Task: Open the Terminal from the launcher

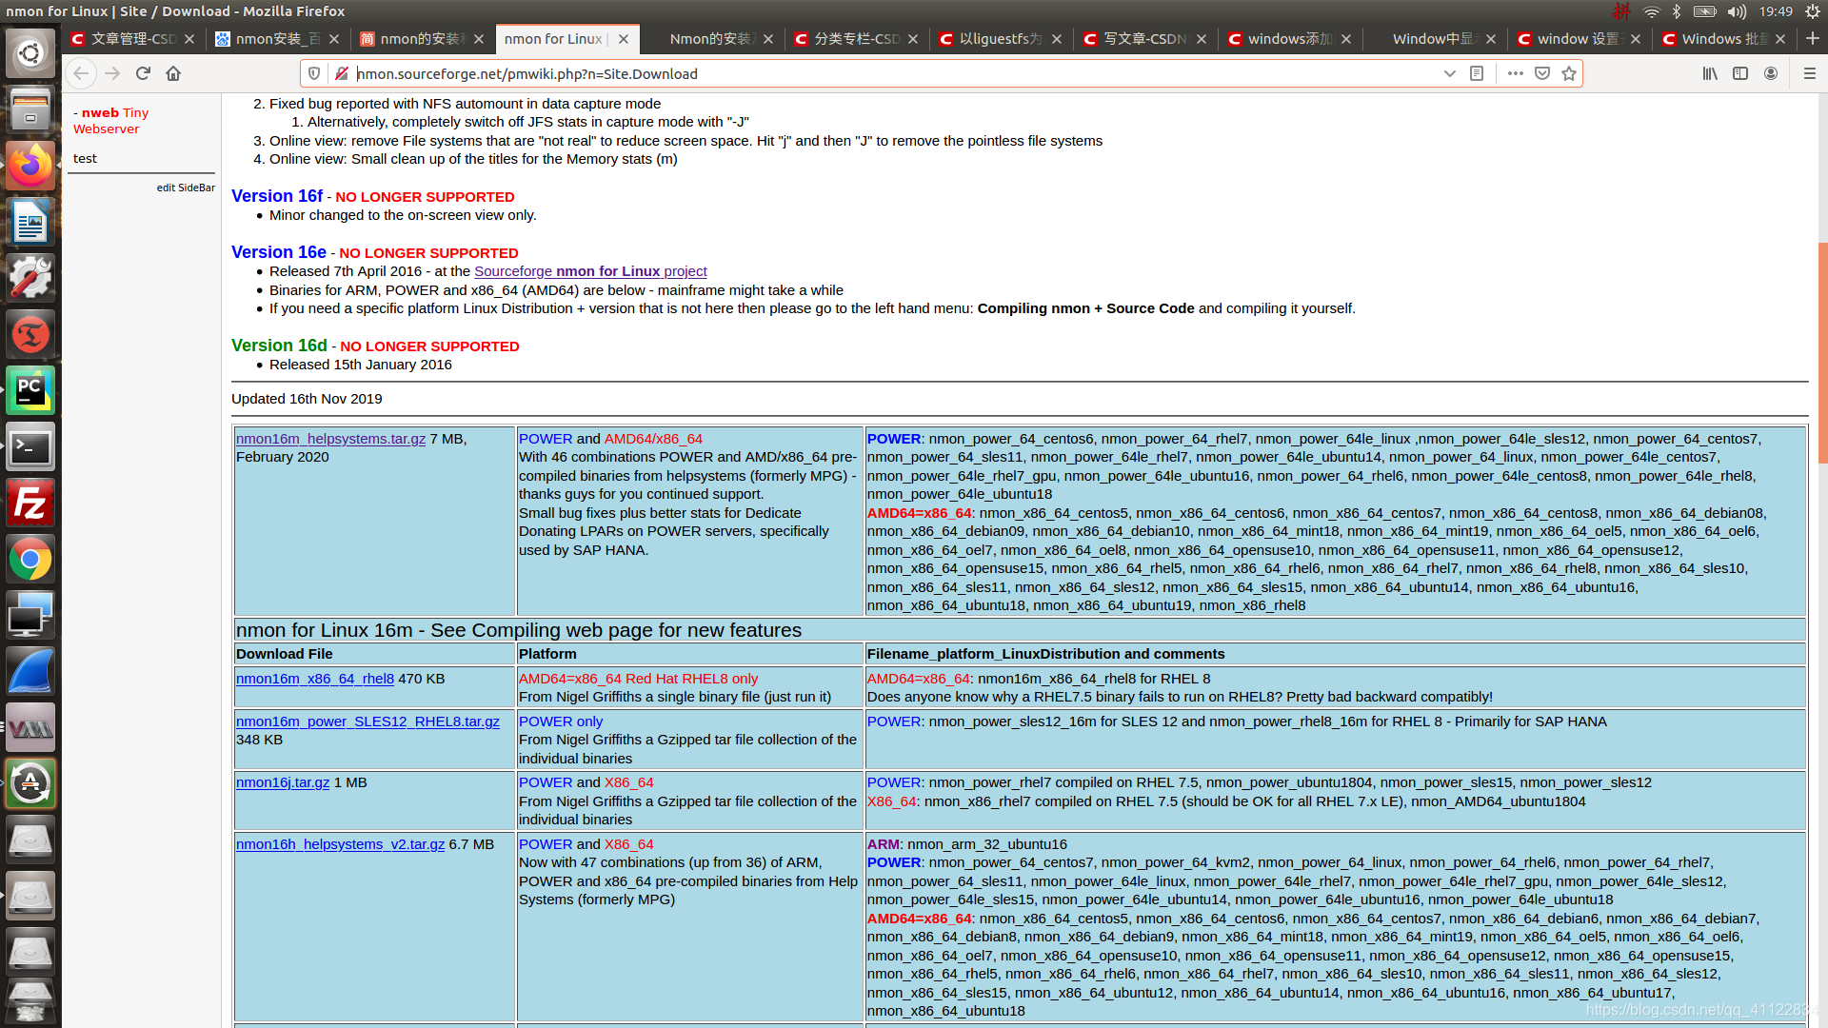Action: [x=30, y=447]
